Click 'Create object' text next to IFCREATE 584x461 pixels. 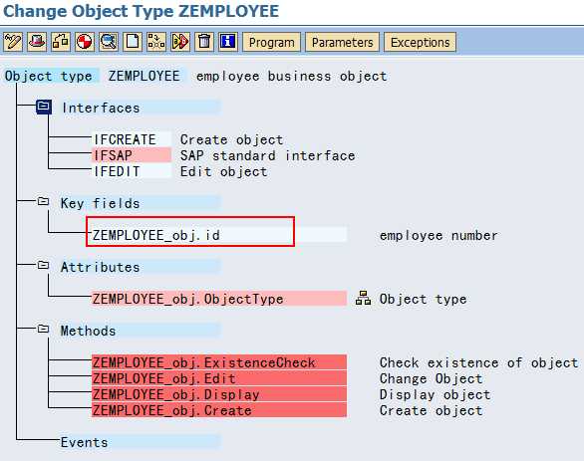[x=231, y=139]
